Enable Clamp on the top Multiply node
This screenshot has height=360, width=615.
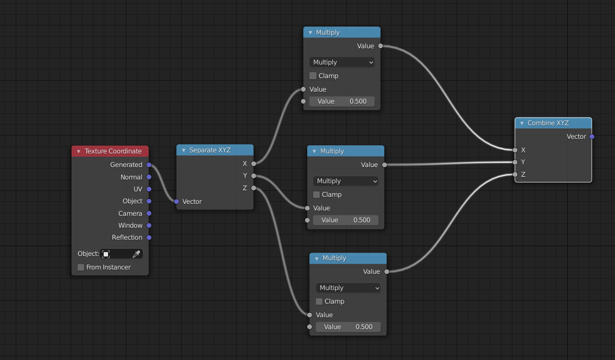click(x=313, y=75)
